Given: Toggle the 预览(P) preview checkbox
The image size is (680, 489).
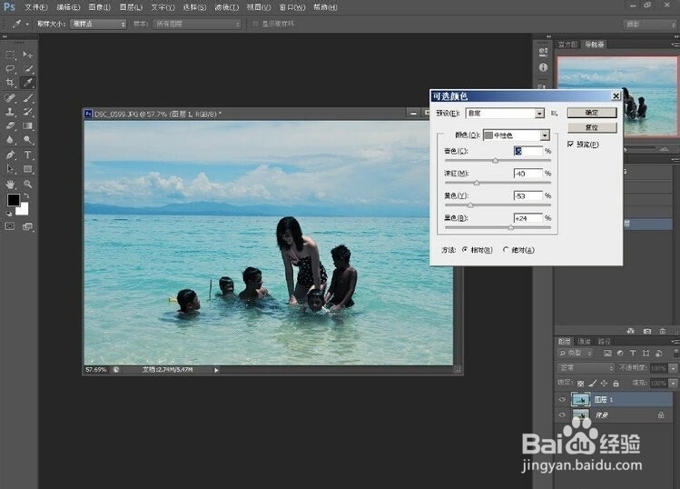Looking at the screenshot, I should [571, 145].
